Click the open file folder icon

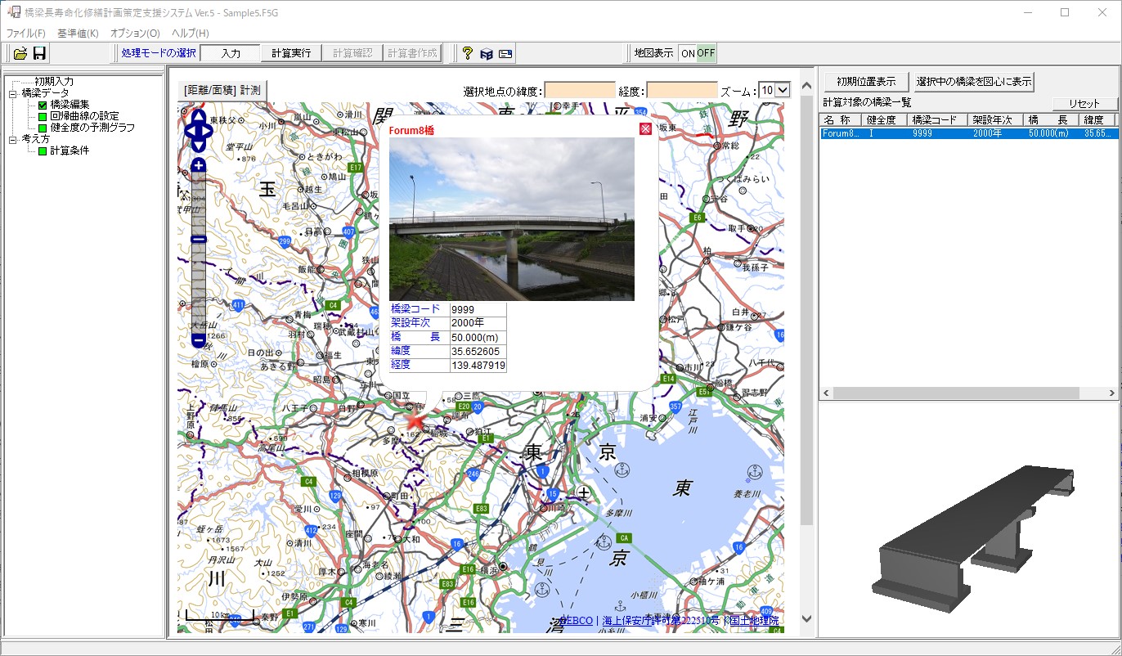pos(20,54)
